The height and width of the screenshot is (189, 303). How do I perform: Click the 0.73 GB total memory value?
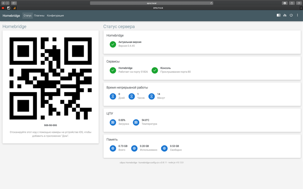click(123, 146)
